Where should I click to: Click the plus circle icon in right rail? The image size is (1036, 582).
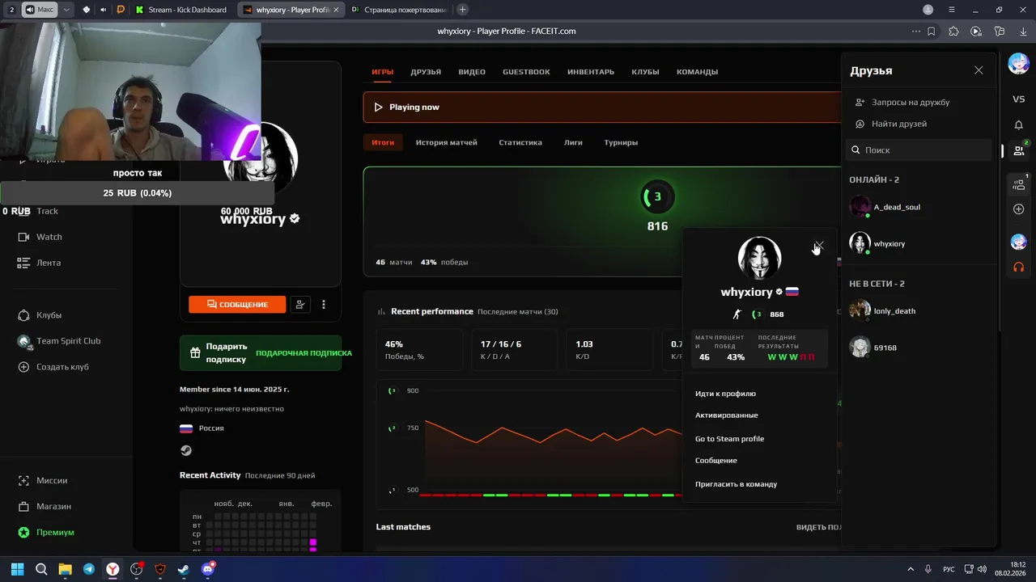coord(1018,209)
